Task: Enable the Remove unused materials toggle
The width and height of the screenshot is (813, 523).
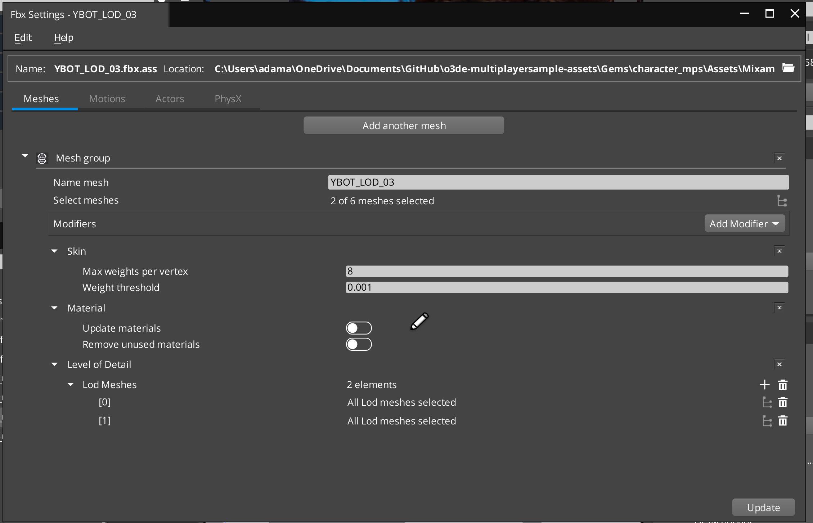Action: pos(359,344)
